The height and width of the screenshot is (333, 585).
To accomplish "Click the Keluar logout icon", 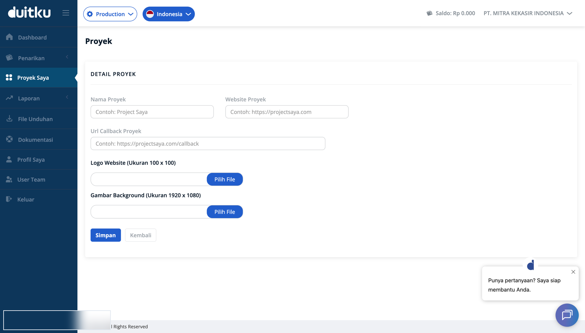I will [9, 199].
